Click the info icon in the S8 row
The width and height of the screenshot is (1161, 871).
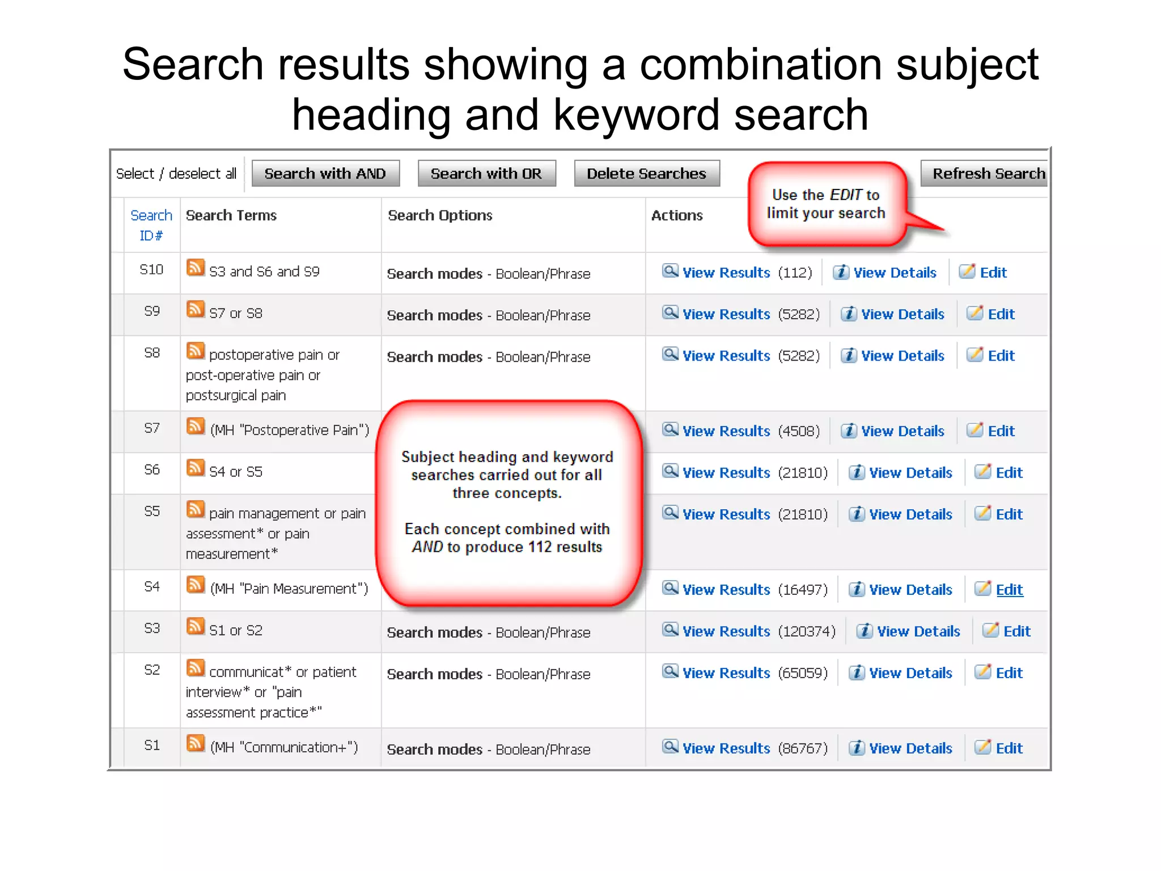pos(849,356)
